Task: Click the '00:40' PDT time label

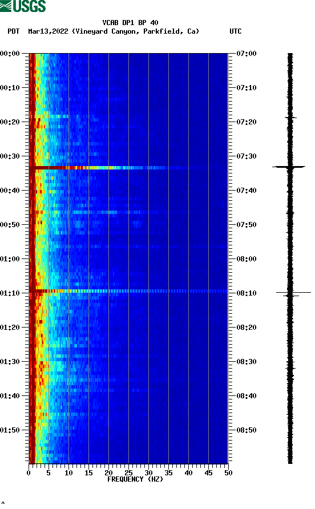Action: click(10, 190)
